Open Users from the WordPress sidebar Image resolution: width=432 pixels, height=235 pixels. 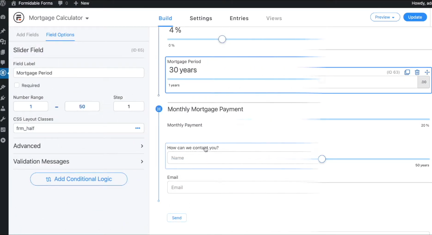tap(3, 108)
